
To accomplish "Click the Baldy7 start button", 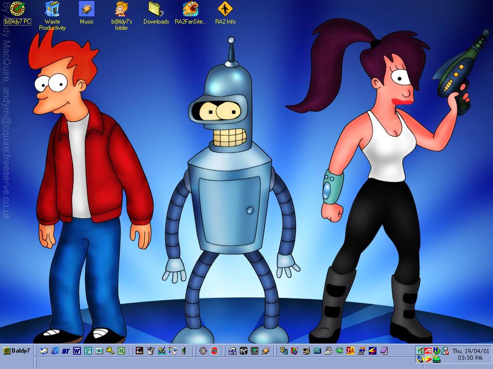I will point(17,351).
